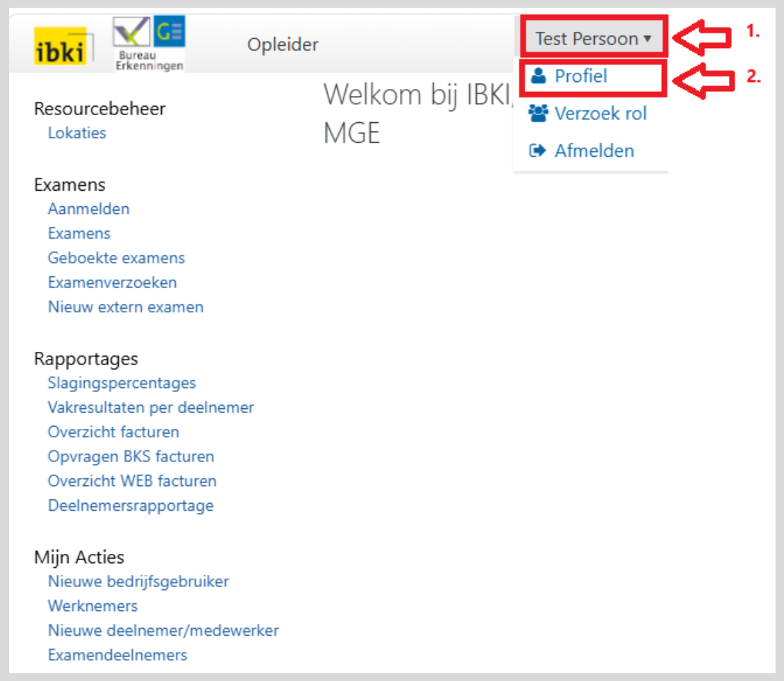Open the Examens link in the sidebar list

pos(79,233)
